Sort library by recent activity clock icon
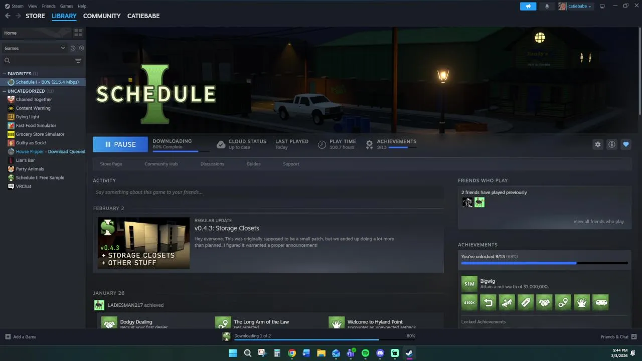Image resolution: width=642 pixels, height=361 pixels. (x=73, y=48)
